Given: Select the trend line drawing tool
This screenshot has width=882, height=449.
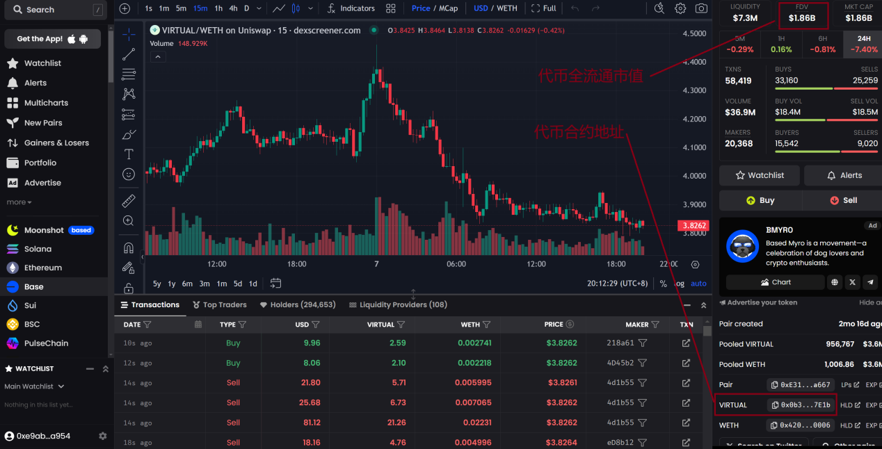Looking at the screenshot, I should click(x=129, y=54).
